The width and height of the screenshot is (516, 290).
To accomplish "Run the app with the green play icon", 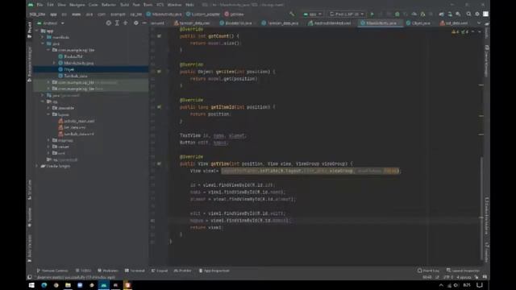I will pos(372,14).
